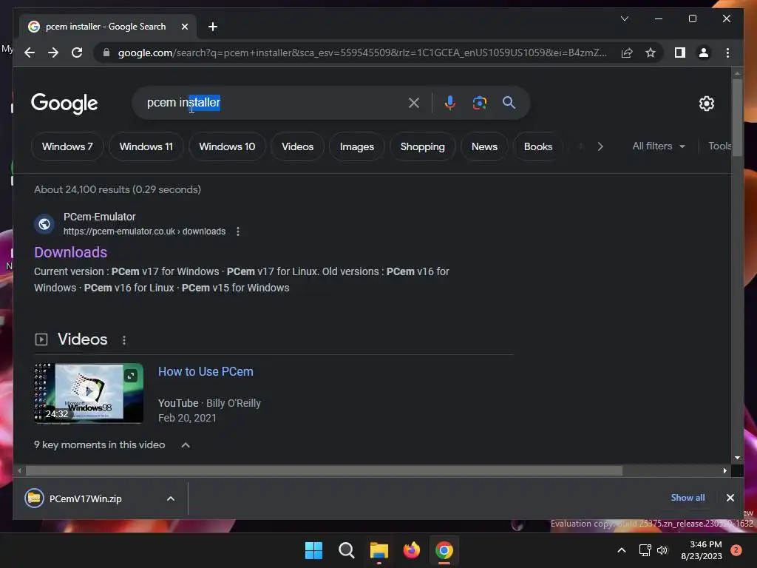Play How to Use PCem thumbnail
This screenshot has height=568, width=757.
89,393
